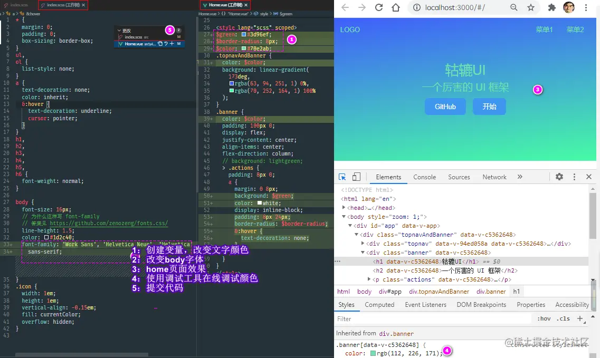The height and width of the screenshot is (358, 600).
Task: Click the $green #3d96ef color swatch
Action: click(244, 34)
